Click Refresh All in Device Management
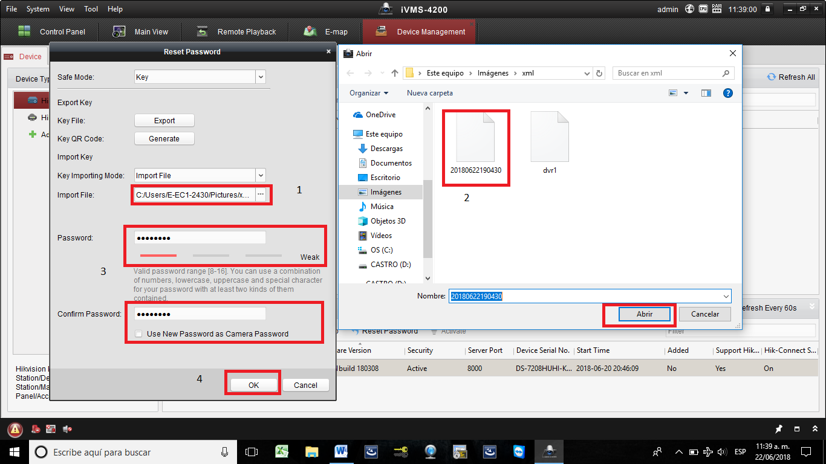Image resolution: width=826 pixels, height=464 pixels. click(791, 77)
